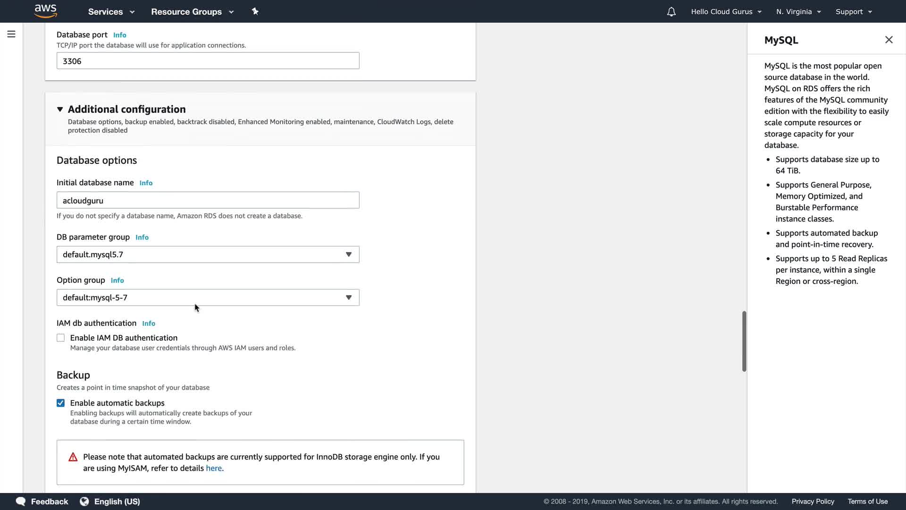This screenshot has width=906, height=510.
Task: Click the 'here' link for MyISAM details
Action: click(x=213, y=468)
